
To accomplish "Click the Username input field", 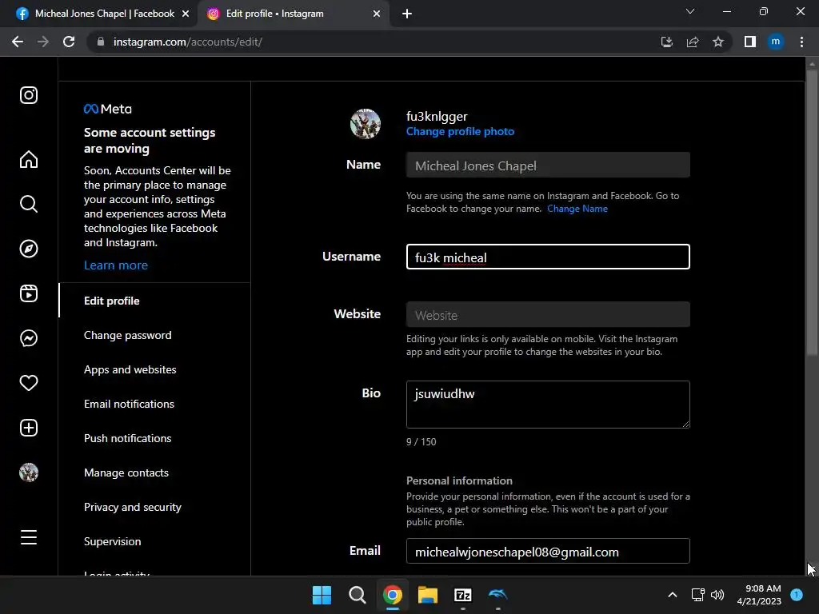I will pos(548,257).
